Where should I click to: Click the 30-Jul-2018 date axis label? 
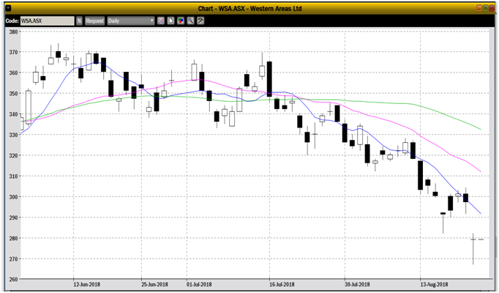click(x=357, y=284)
